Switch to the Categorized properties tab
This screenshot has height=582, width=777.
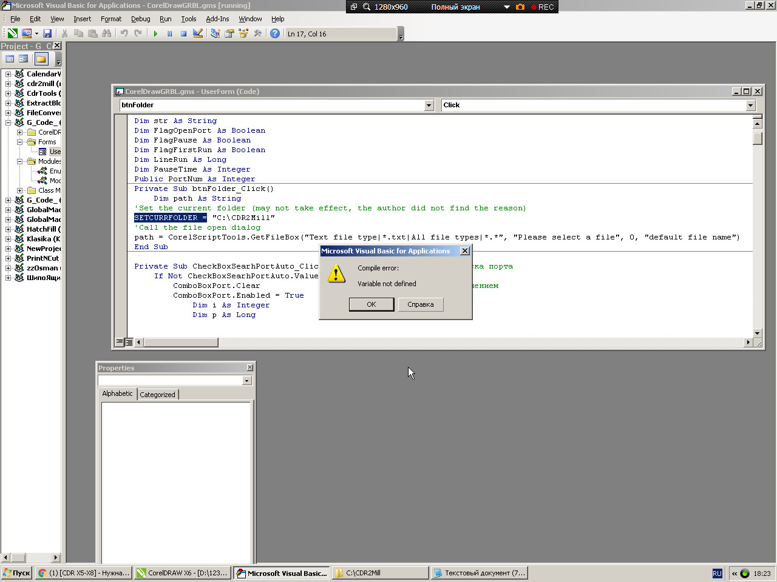pos(157,395)
